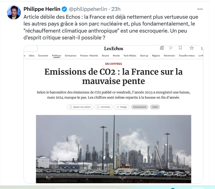Screen dimensions: 215x189
Task: Click the Ajouter à mes articles button
Action: (x=80, y=107)
